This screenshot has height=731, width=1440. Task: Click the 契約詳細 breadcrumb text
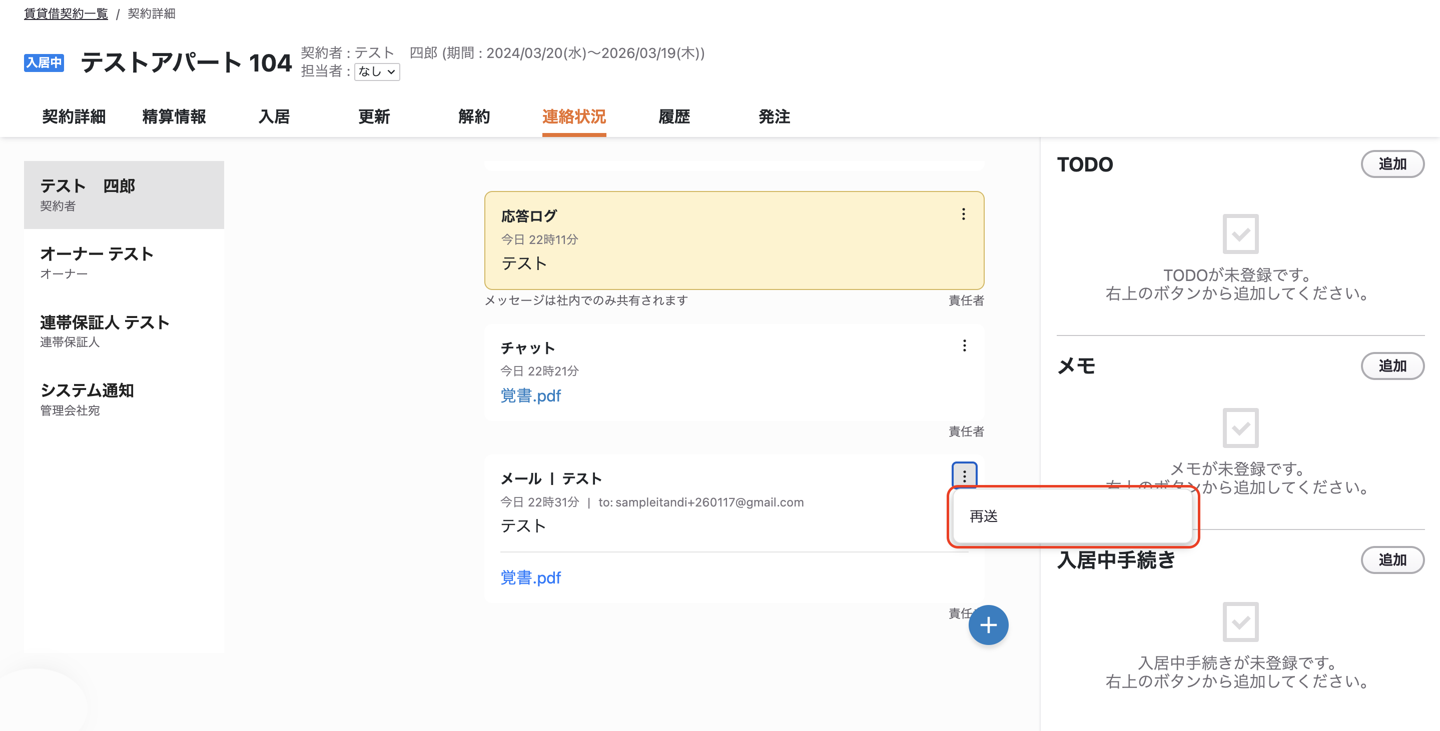point(152,13)
